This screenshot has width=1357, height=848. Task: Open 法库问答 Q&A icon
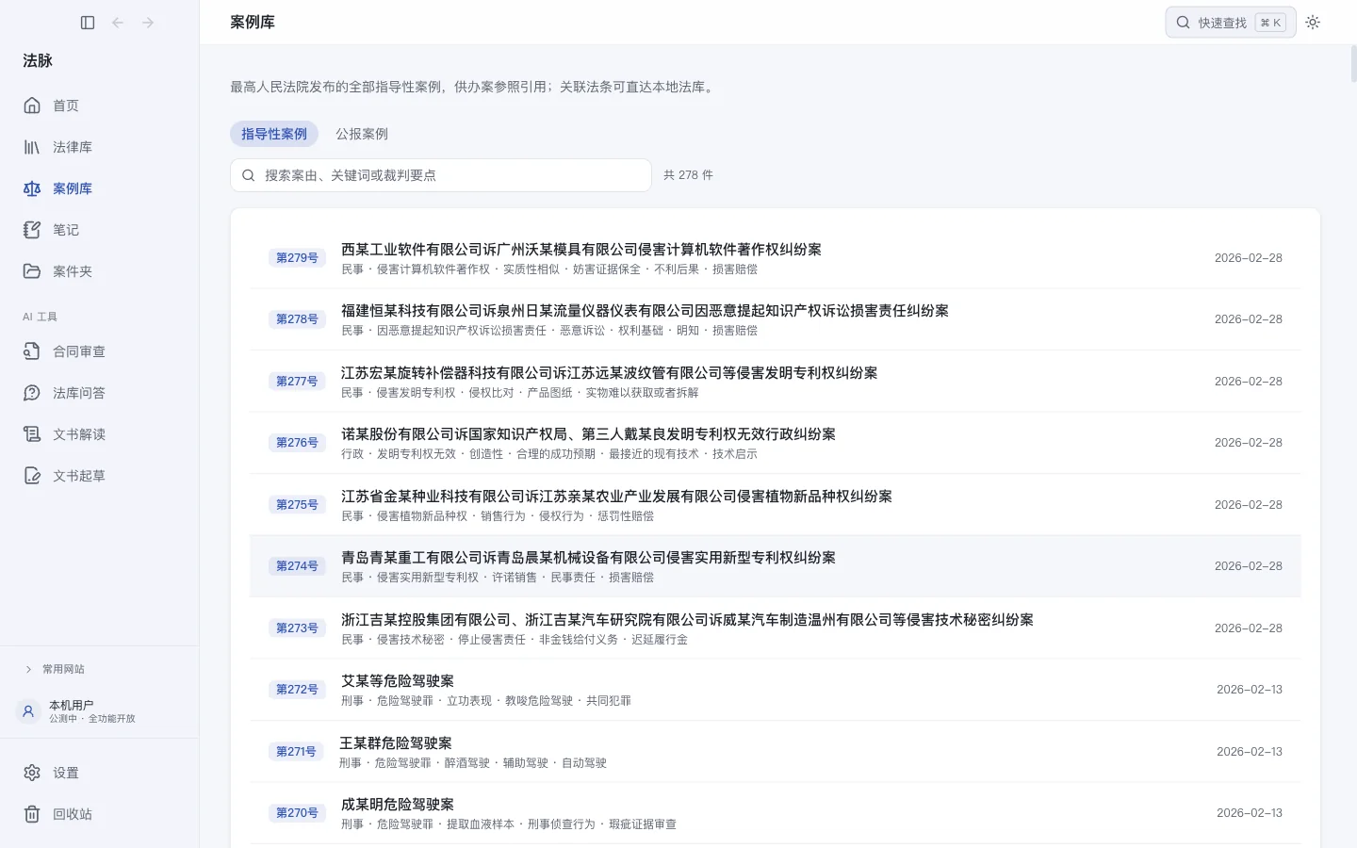pos(32,393)
